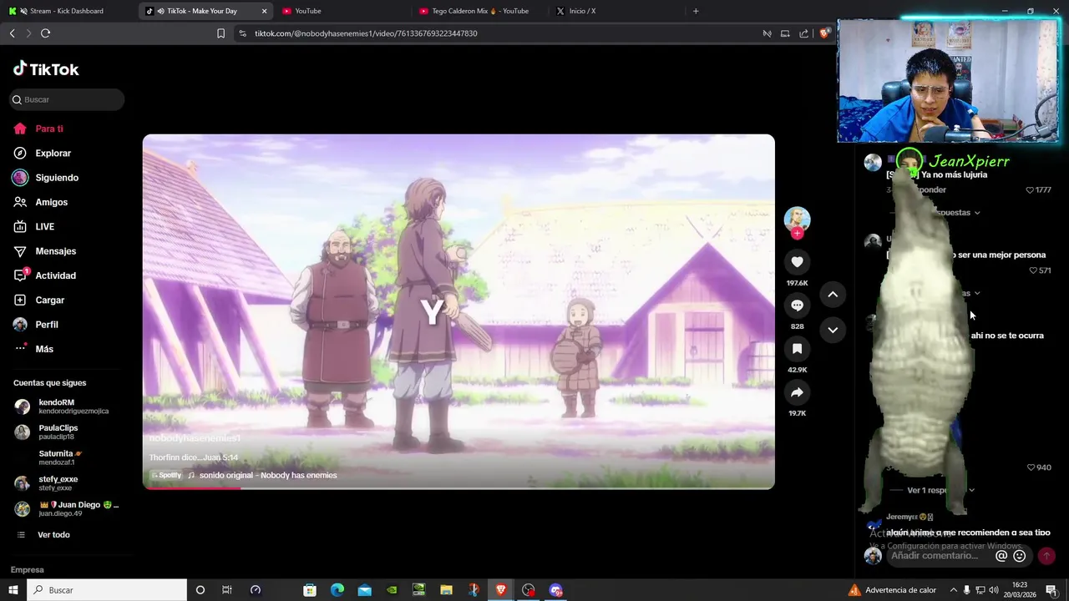1069x601 pixels.
Task: Show hidden system tray icons
Action: tap(952, 590)
